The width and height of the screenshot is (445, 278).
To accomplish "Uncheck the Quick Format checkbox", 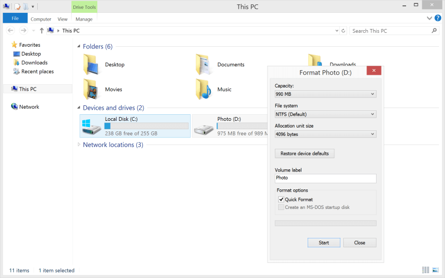I will [281, 199].
